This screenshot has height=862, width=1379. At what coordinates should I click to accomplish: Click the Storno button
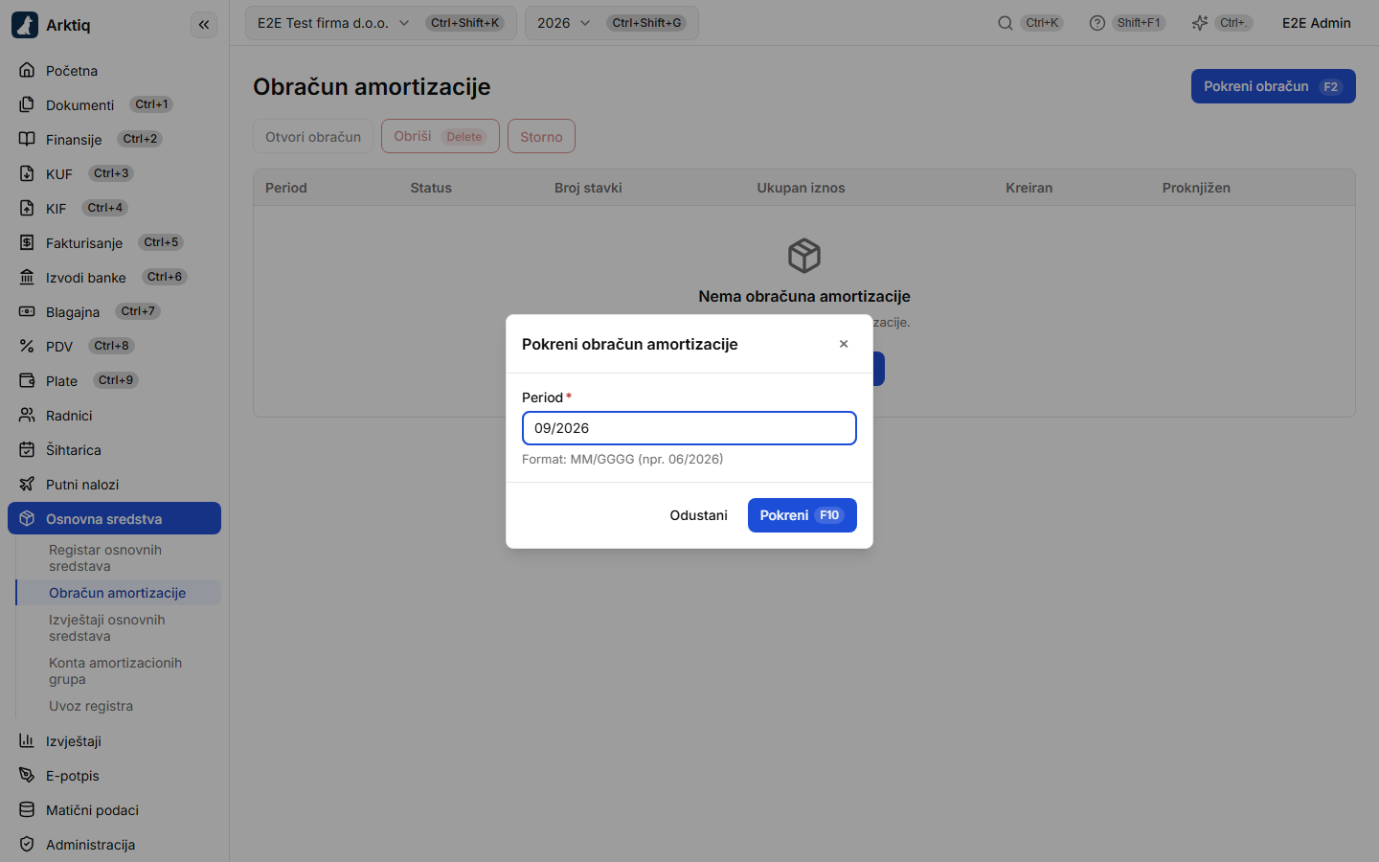coord(541,136)
